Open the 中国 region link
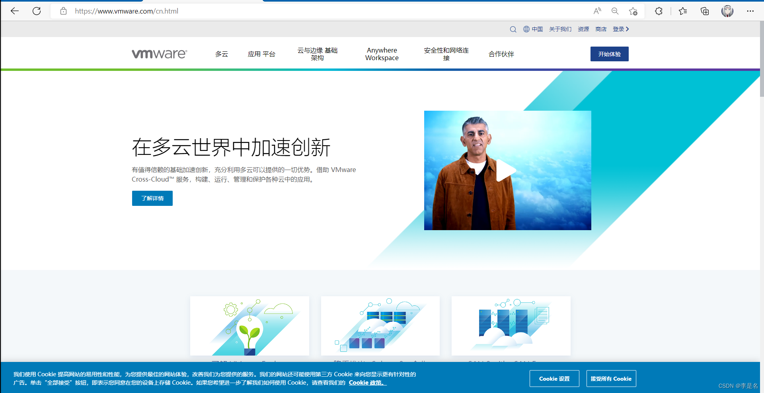The image size is (764, 393). [x=537, y=29]
